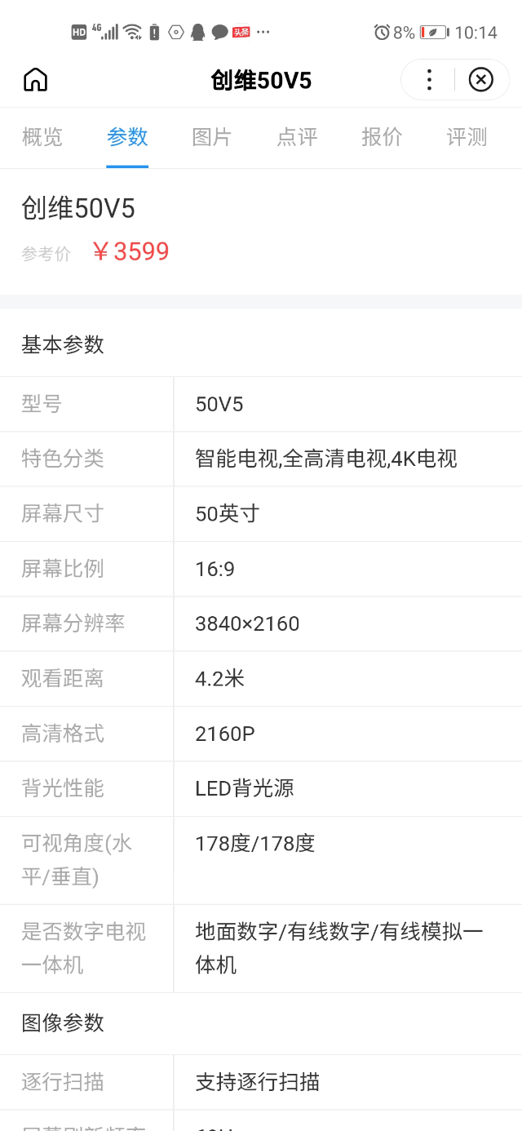This screenshot has width=522, height=1131.
Task: Tap the alarm clock status icon
Action: pos(382,33)
